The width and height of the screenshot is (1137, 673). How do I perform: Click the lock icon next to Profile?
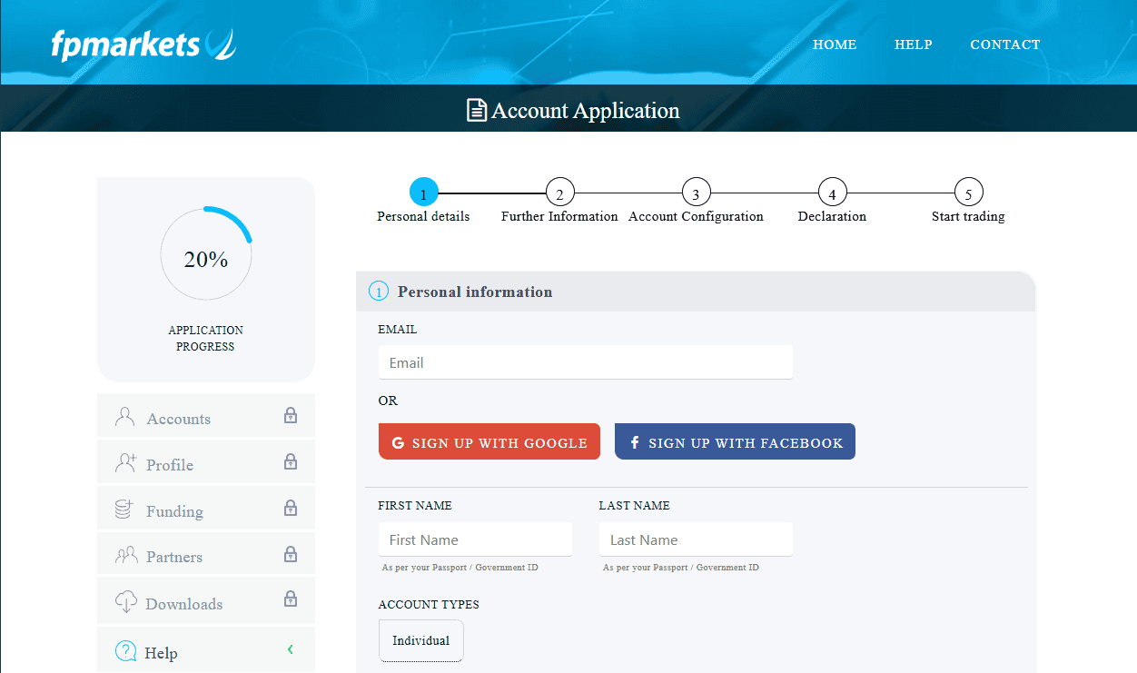[291, 461]
